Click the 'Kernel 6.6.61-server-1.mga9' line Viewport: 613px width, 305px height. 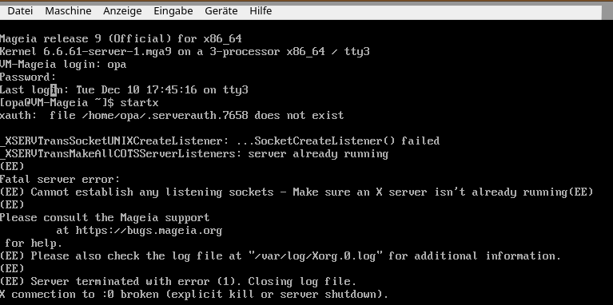185,52
